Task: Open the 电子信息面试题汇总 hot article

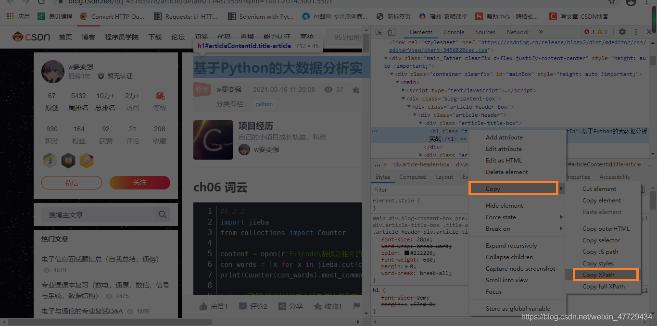Action: pos(100,259)
